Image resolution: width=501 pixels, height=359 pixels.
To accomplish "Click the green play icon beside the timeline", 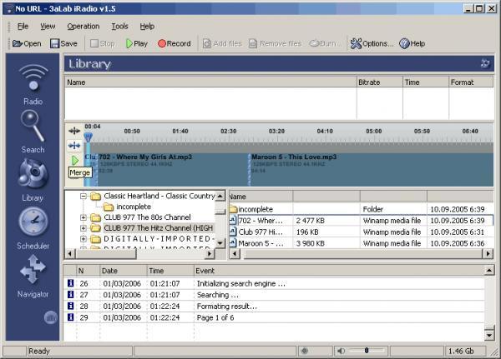I will (75, 161).
